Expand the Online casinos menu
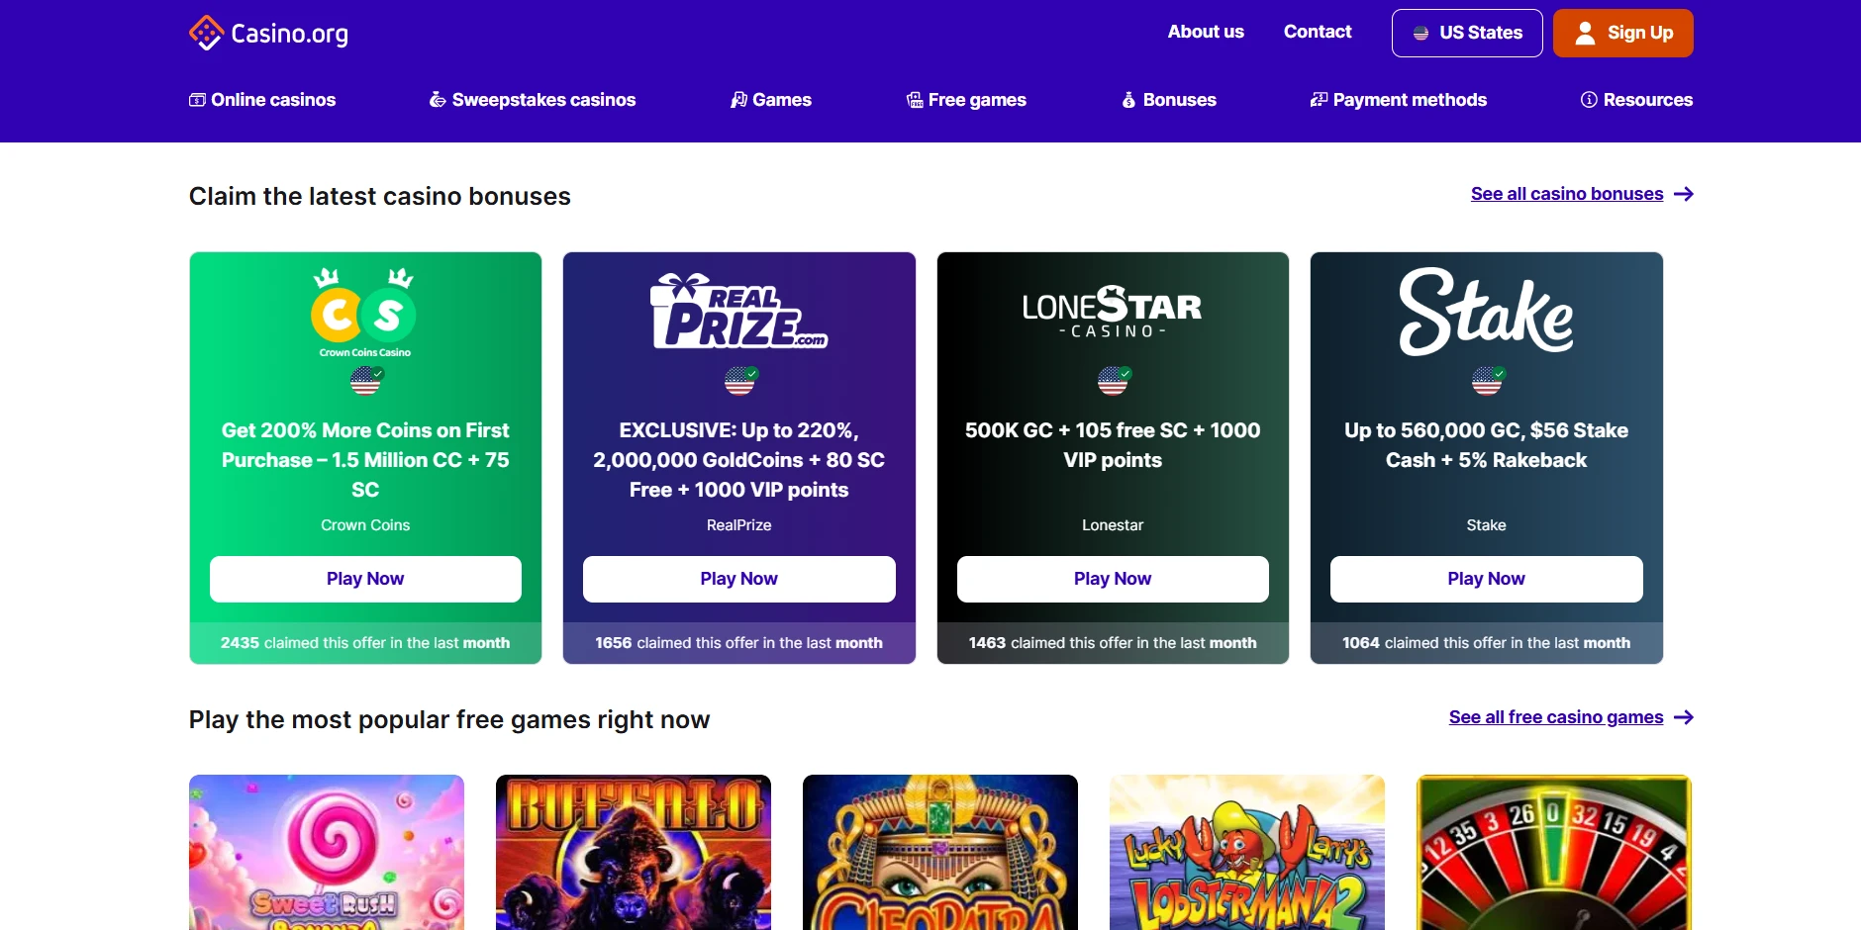This screenshot has height=930, width=1861. [262, 100]
